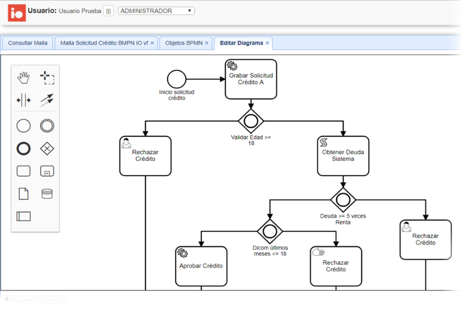461x310 pixels.
Task: Choose the collapsed subprocess shape
Action: coord(47,171)
